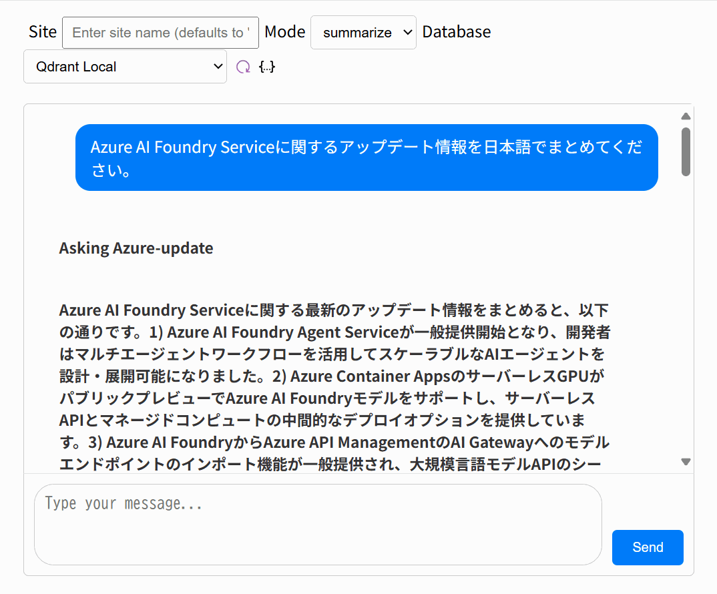This screenshot has height=594, width=717.
Task: Click the Type your message text area
Action: click(318, 525)
